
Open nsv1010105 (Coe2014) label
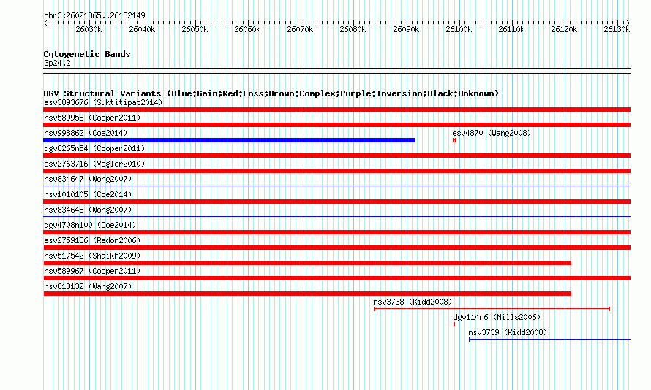coord(88,194)
